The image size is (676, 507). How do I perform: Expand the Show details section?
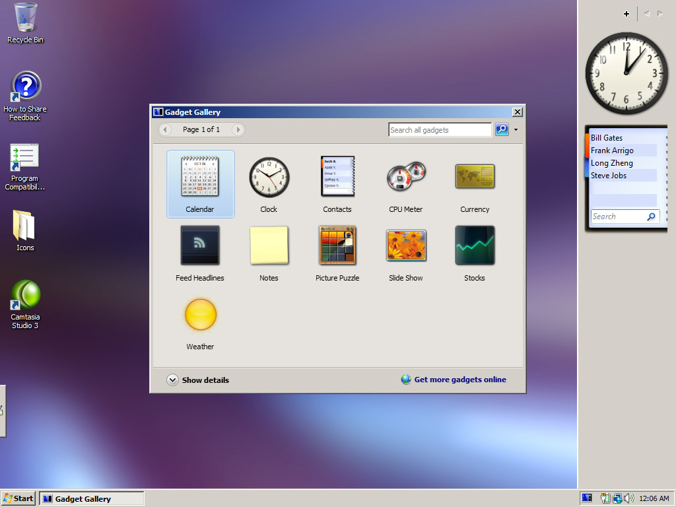tap(198, 380)
